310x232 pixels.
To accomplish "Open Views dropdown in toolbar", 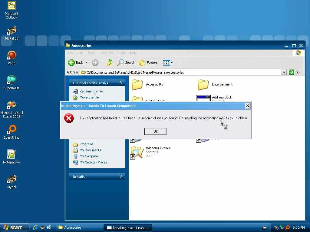I will click(x=168, y=63).
